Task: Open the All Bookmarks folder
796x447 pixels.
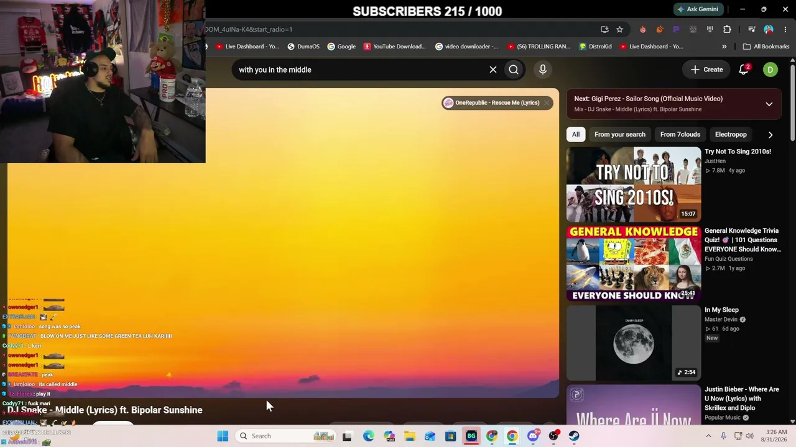Action: [x=766, y=47]
